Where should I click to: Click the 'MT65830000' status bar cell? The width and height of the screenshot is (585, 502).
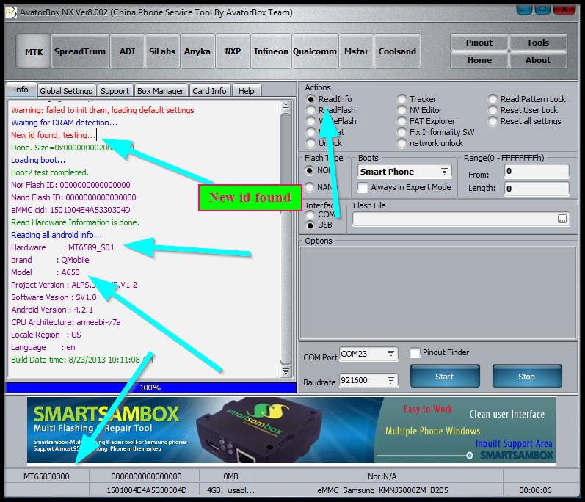[x=47, y=476]
